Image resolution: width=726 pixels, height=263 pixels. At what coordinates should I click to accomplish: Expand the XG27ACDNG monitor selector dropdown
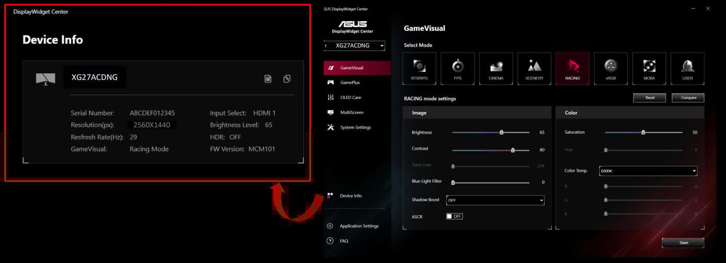pyautogui.click(x=354, y=45)
